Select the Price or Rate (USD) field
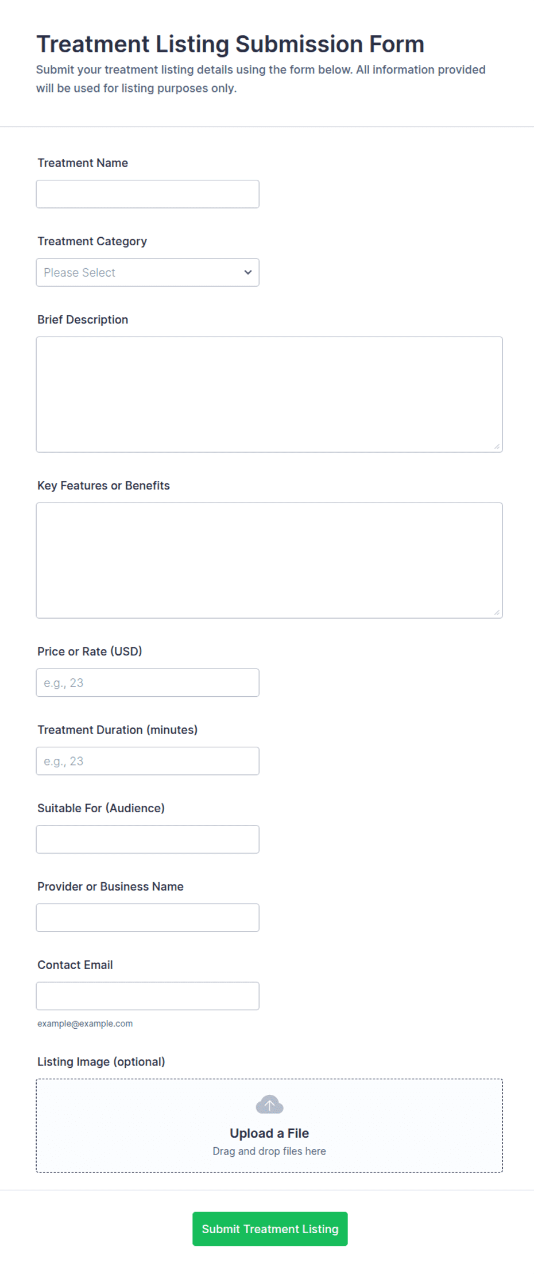The width and height of the screenshot is (534, 1274). 148,682
